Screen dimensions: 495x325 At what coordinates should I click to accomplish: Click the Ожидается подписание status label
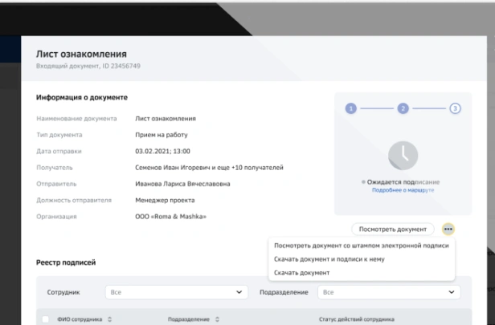(403, 182)
